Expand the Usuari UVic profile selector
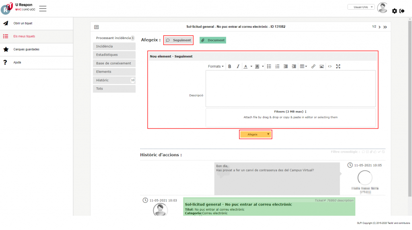The height and width of the screenshot is (230, 412). pos(361,7)
